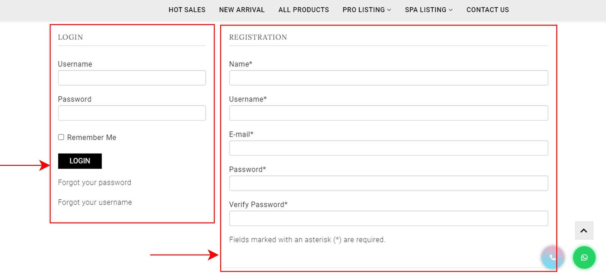Screen dimensions: 606x280
Task: Click the phone call icon
Action: 552,257
